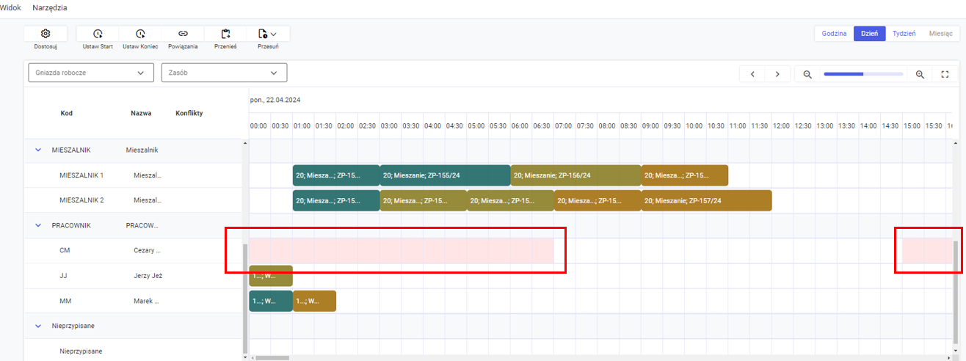Click the zoom out magnifier icon
Image resolution: width=966 pixels, height=361 pixels.
coord(807,74)
